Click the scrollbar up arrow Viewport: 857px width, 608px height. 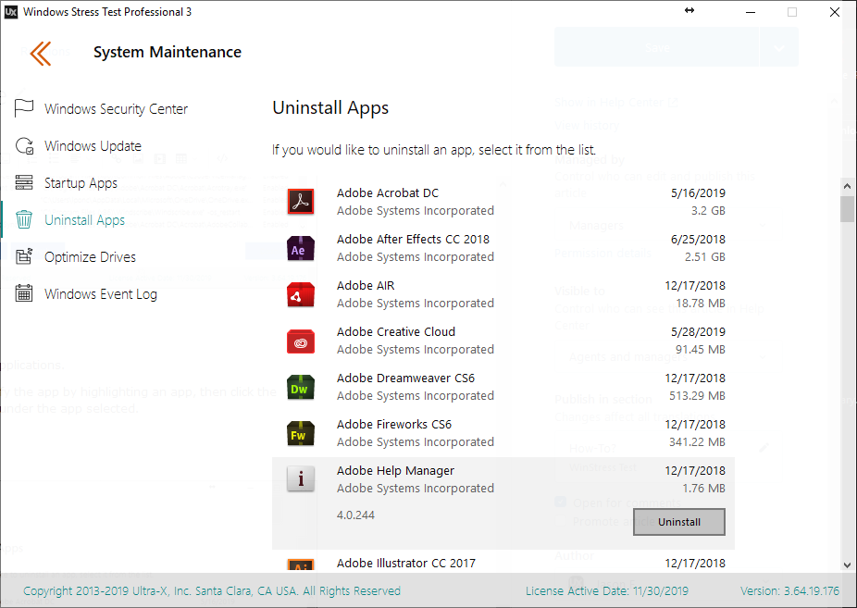(x=847, y=186)
